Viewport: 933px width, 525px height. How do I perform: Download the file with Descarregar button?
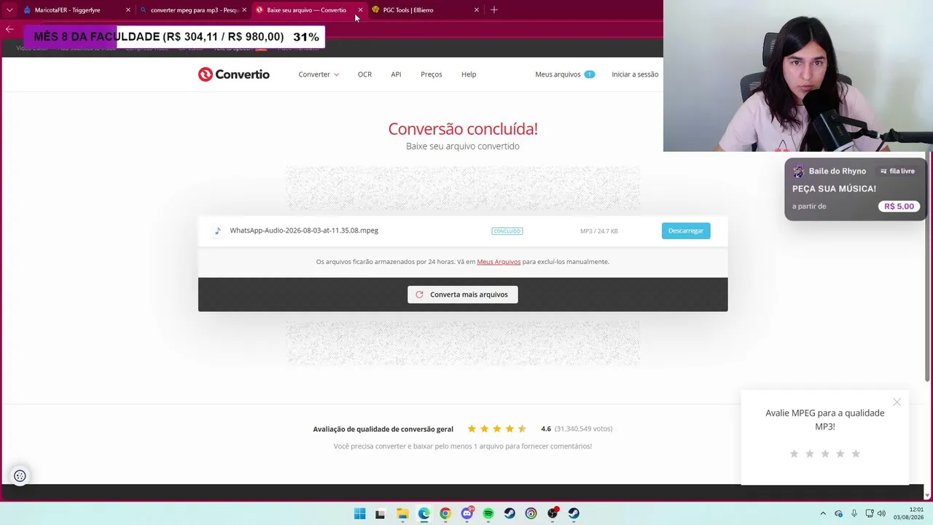click(686, 230)
